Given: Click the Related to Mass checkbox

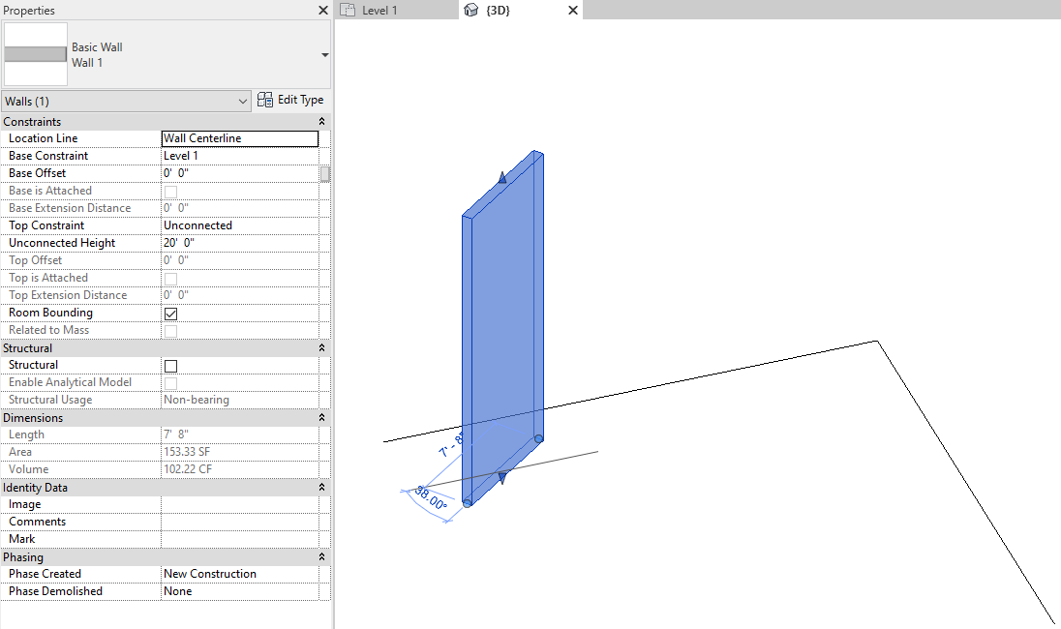Looking at the screenshot, I should (171, 331).
